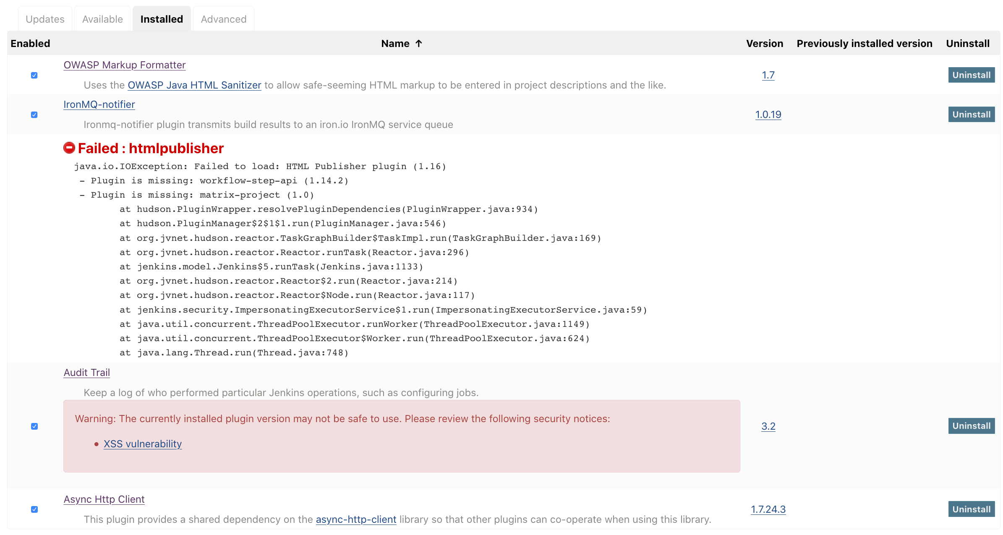Click the Uninstall column header
Screen dimensions: 1003x535
tap(968, 44)
